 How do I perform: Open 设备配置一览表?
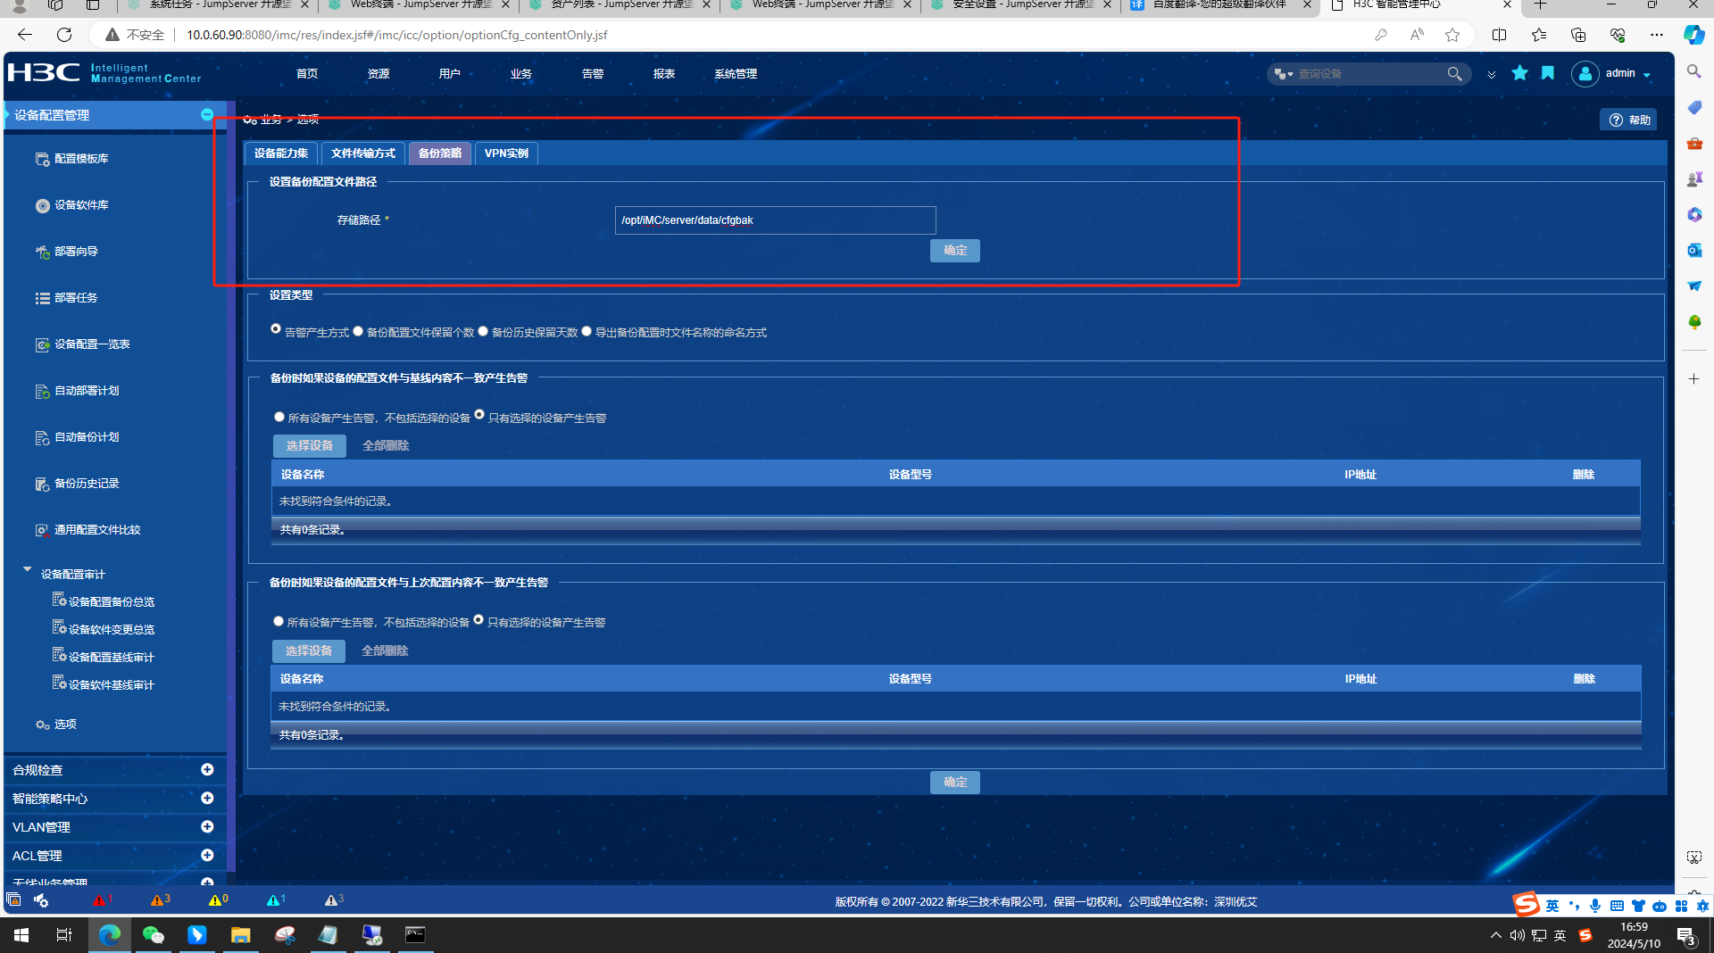coord(83,344)
